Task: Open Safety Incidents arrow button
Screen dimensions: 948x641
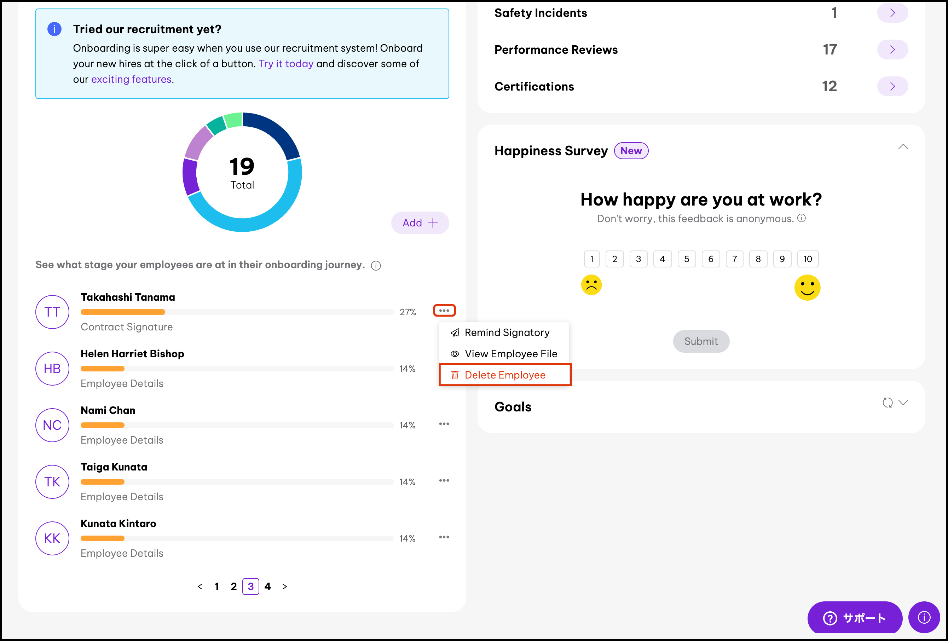Action: (892, 13)
